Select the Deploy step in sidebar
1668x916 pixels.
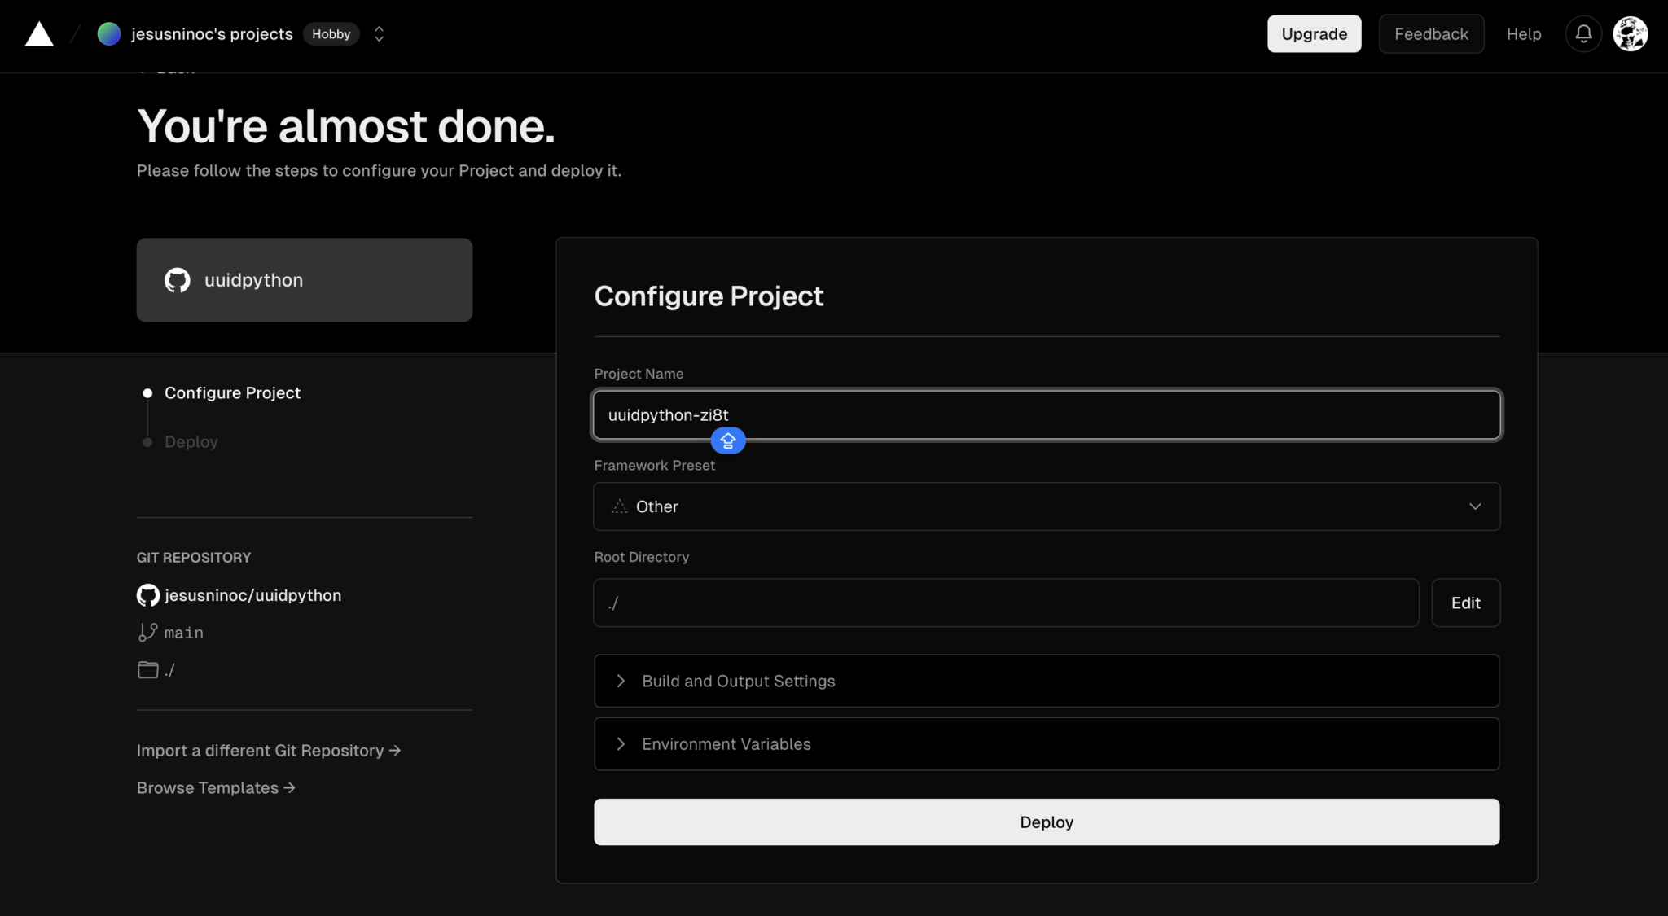click(x=191, y=442)
